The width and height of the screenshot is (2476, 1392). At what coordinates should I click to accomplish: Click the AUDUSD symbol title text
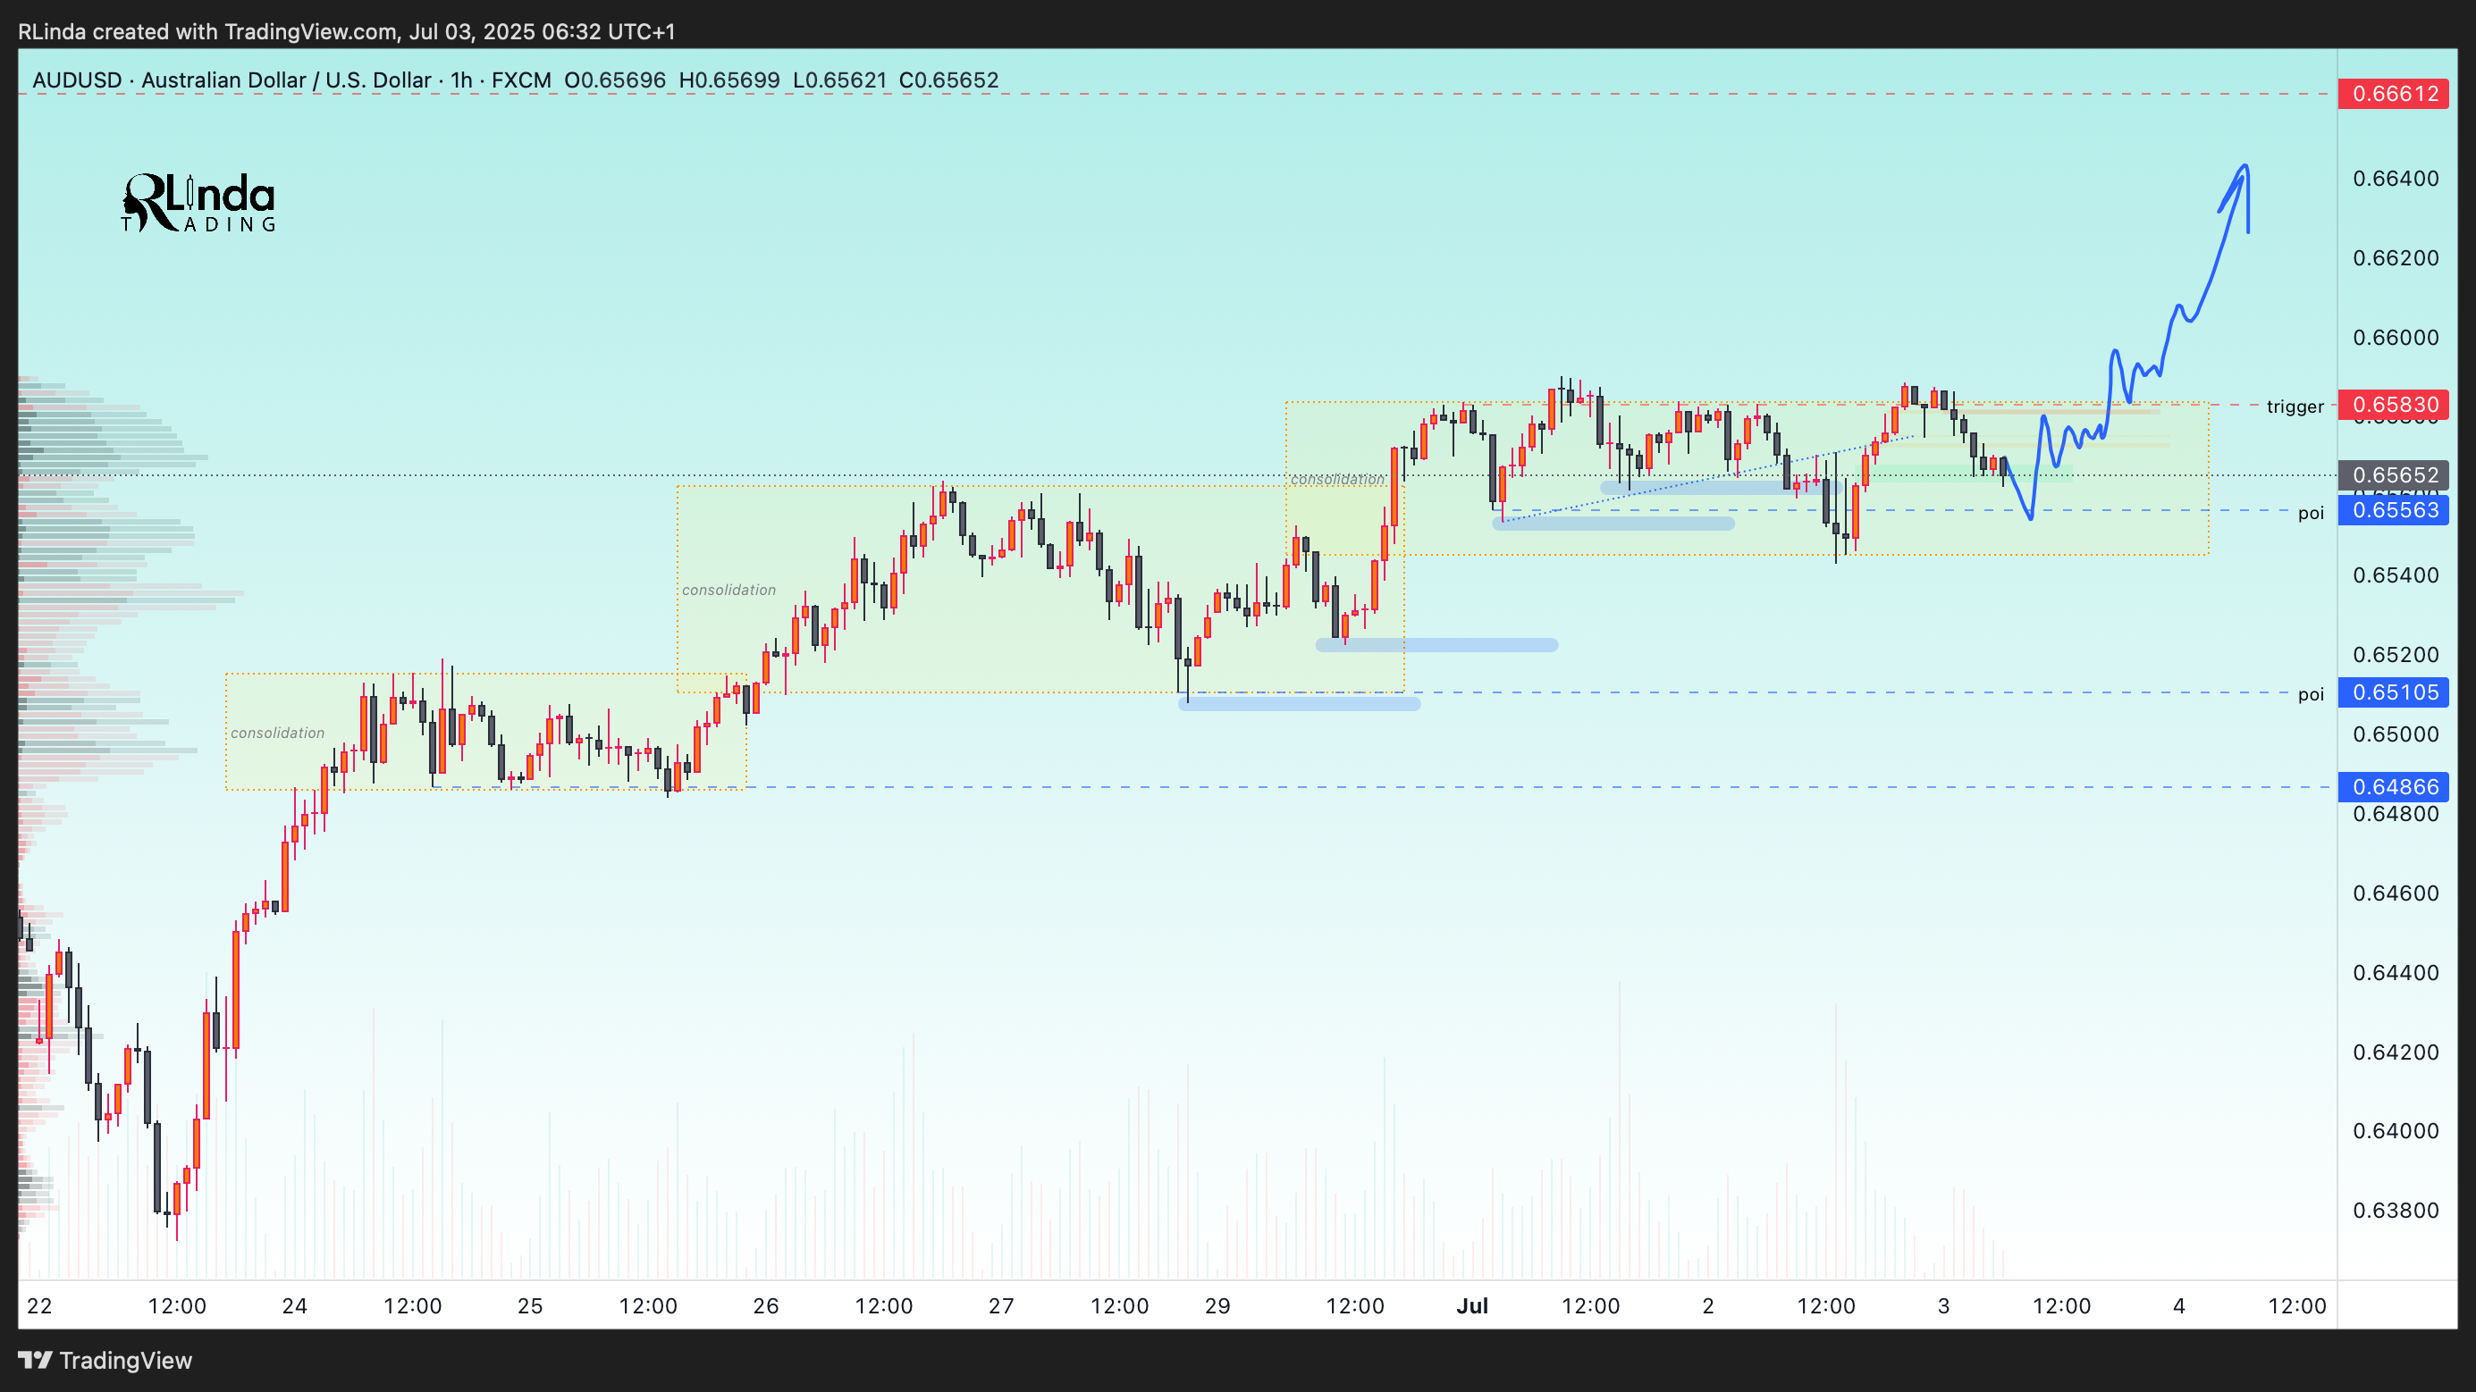(x=77, y=80)
